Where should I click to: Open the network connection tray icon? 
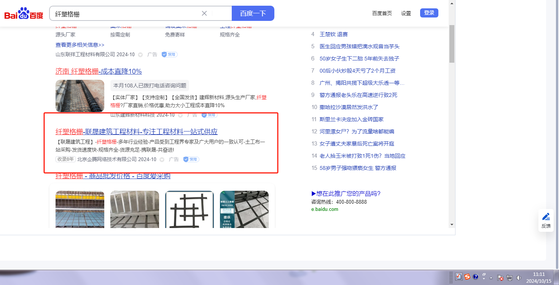coord(510,278)
